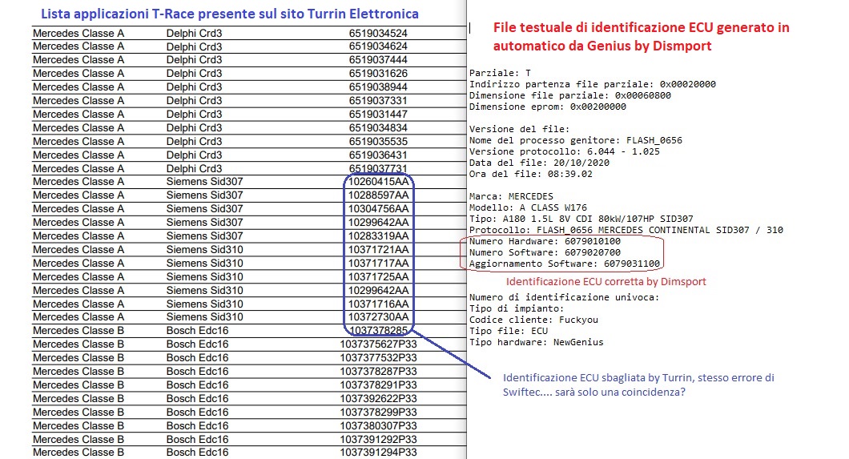The width and height of the screenshot is (849, 459).
Task: Select the 10371721AA Sid310 code
Action: click(x=378, y=250)
